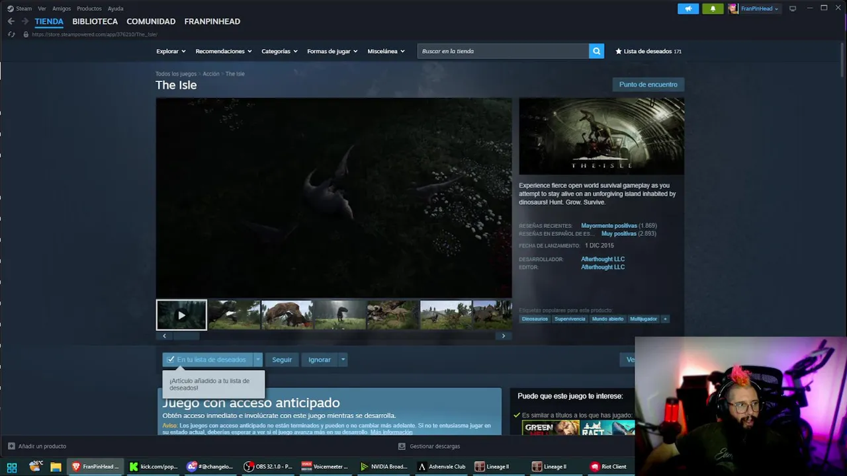The image size is (847, 476).
Task: Open Riot Client from the taskbar
Action: (609, 467)
